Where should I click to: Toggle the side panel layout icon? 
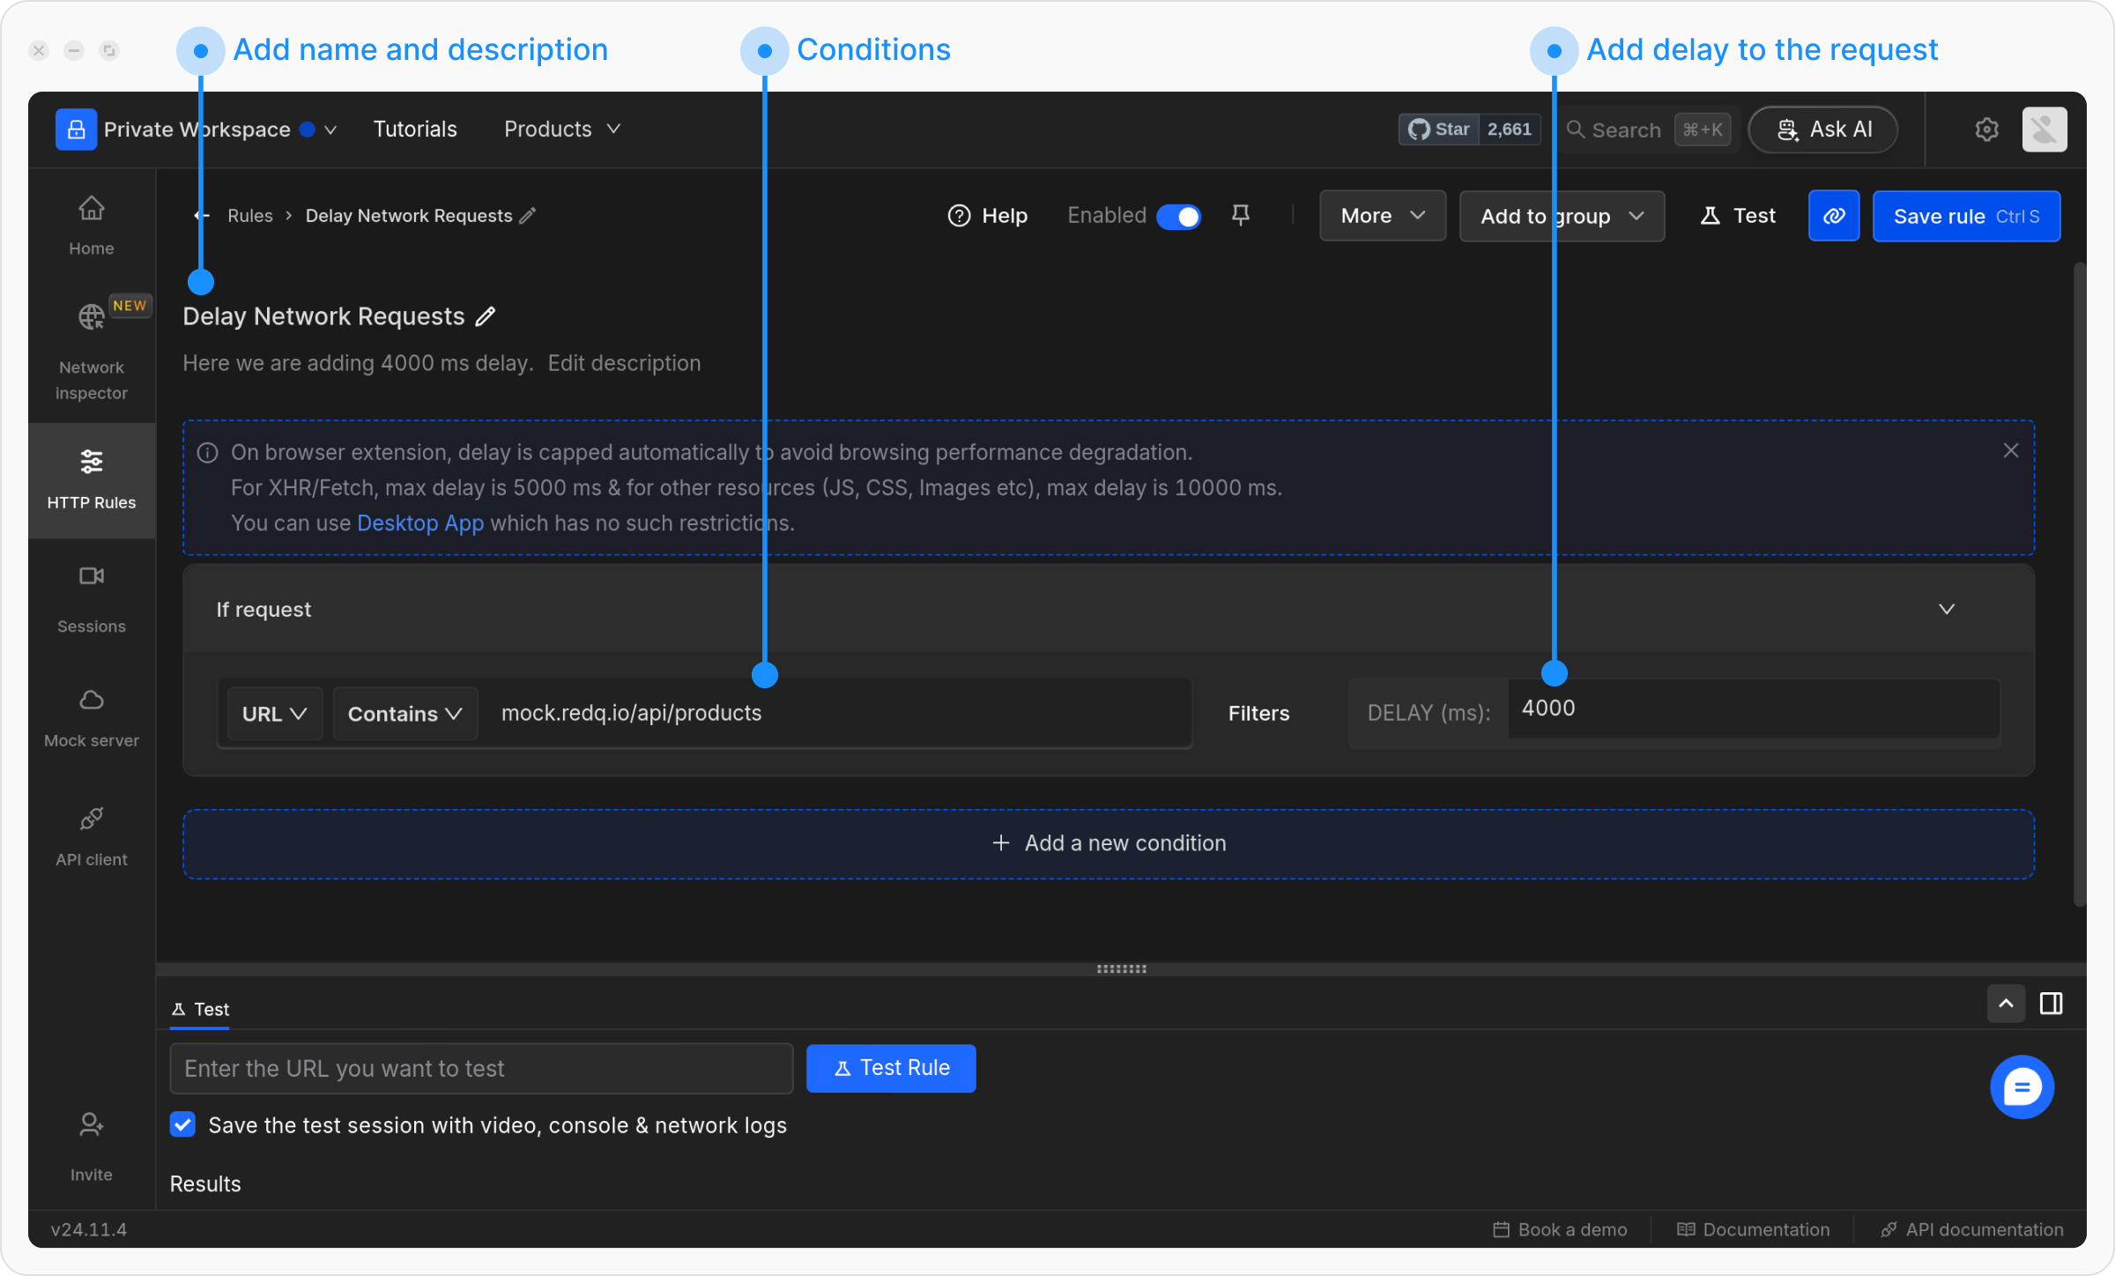tap(2051, 1004)
